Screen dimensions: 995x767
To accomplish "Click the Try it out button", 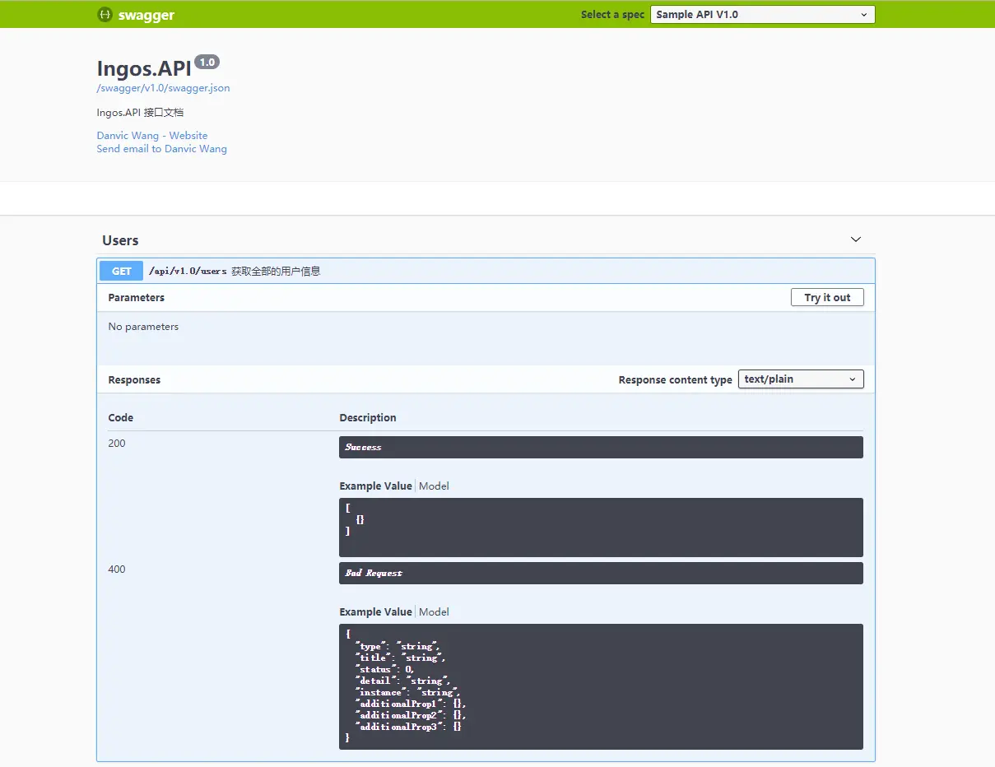I will (x=827, y=298).
